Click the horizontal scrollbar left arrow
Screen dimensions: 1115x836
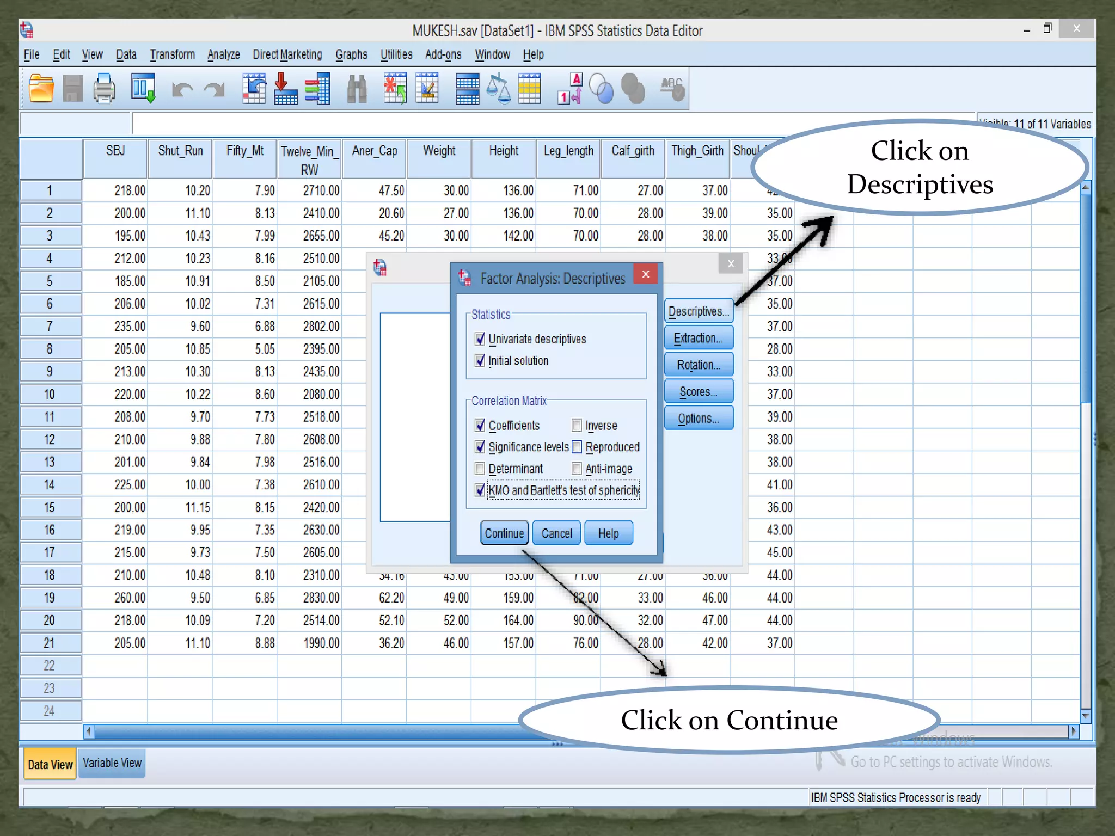click(89, 731)
